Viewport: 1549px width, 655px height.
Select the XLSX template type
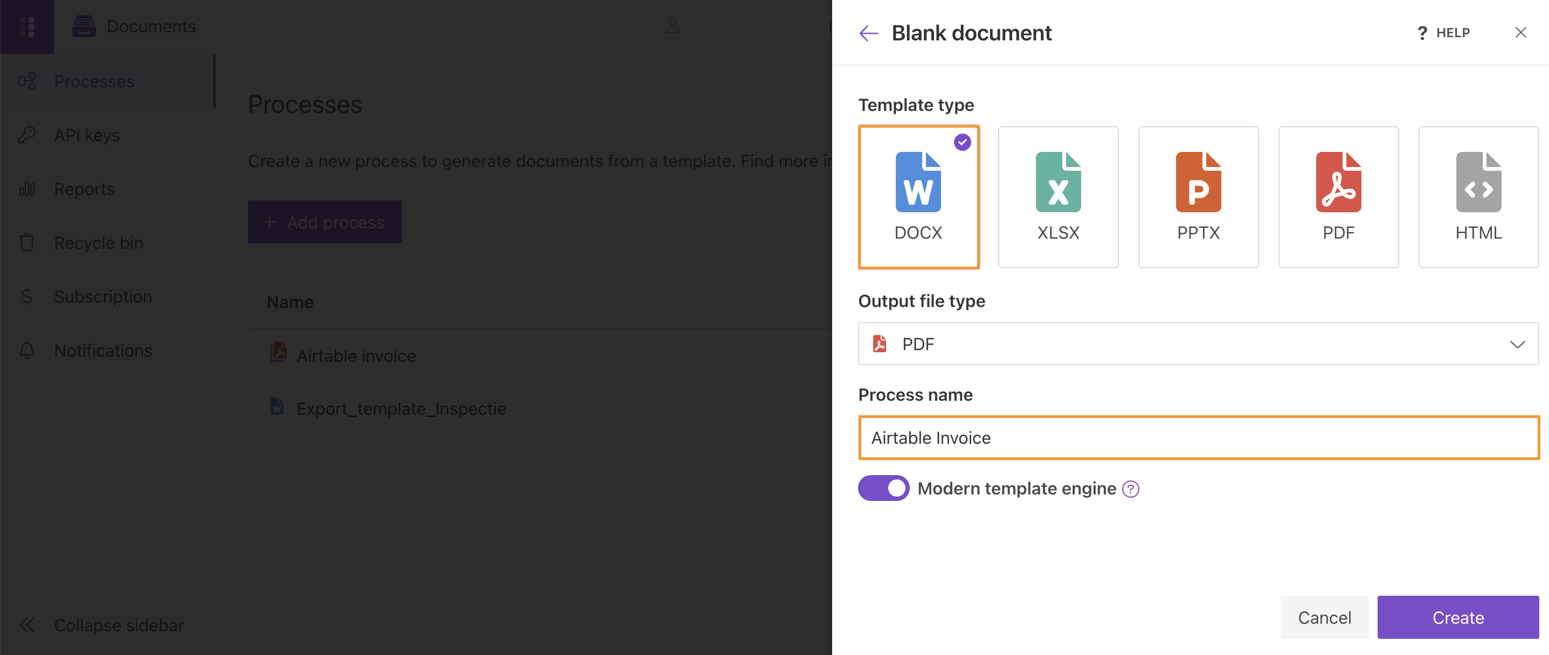(1059, 197)
